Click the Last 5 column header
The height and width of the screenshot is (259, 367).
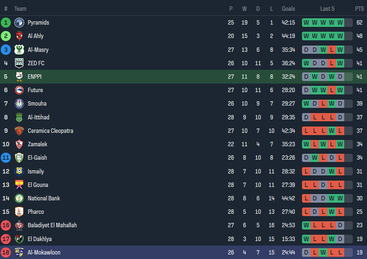coord(327,9)
